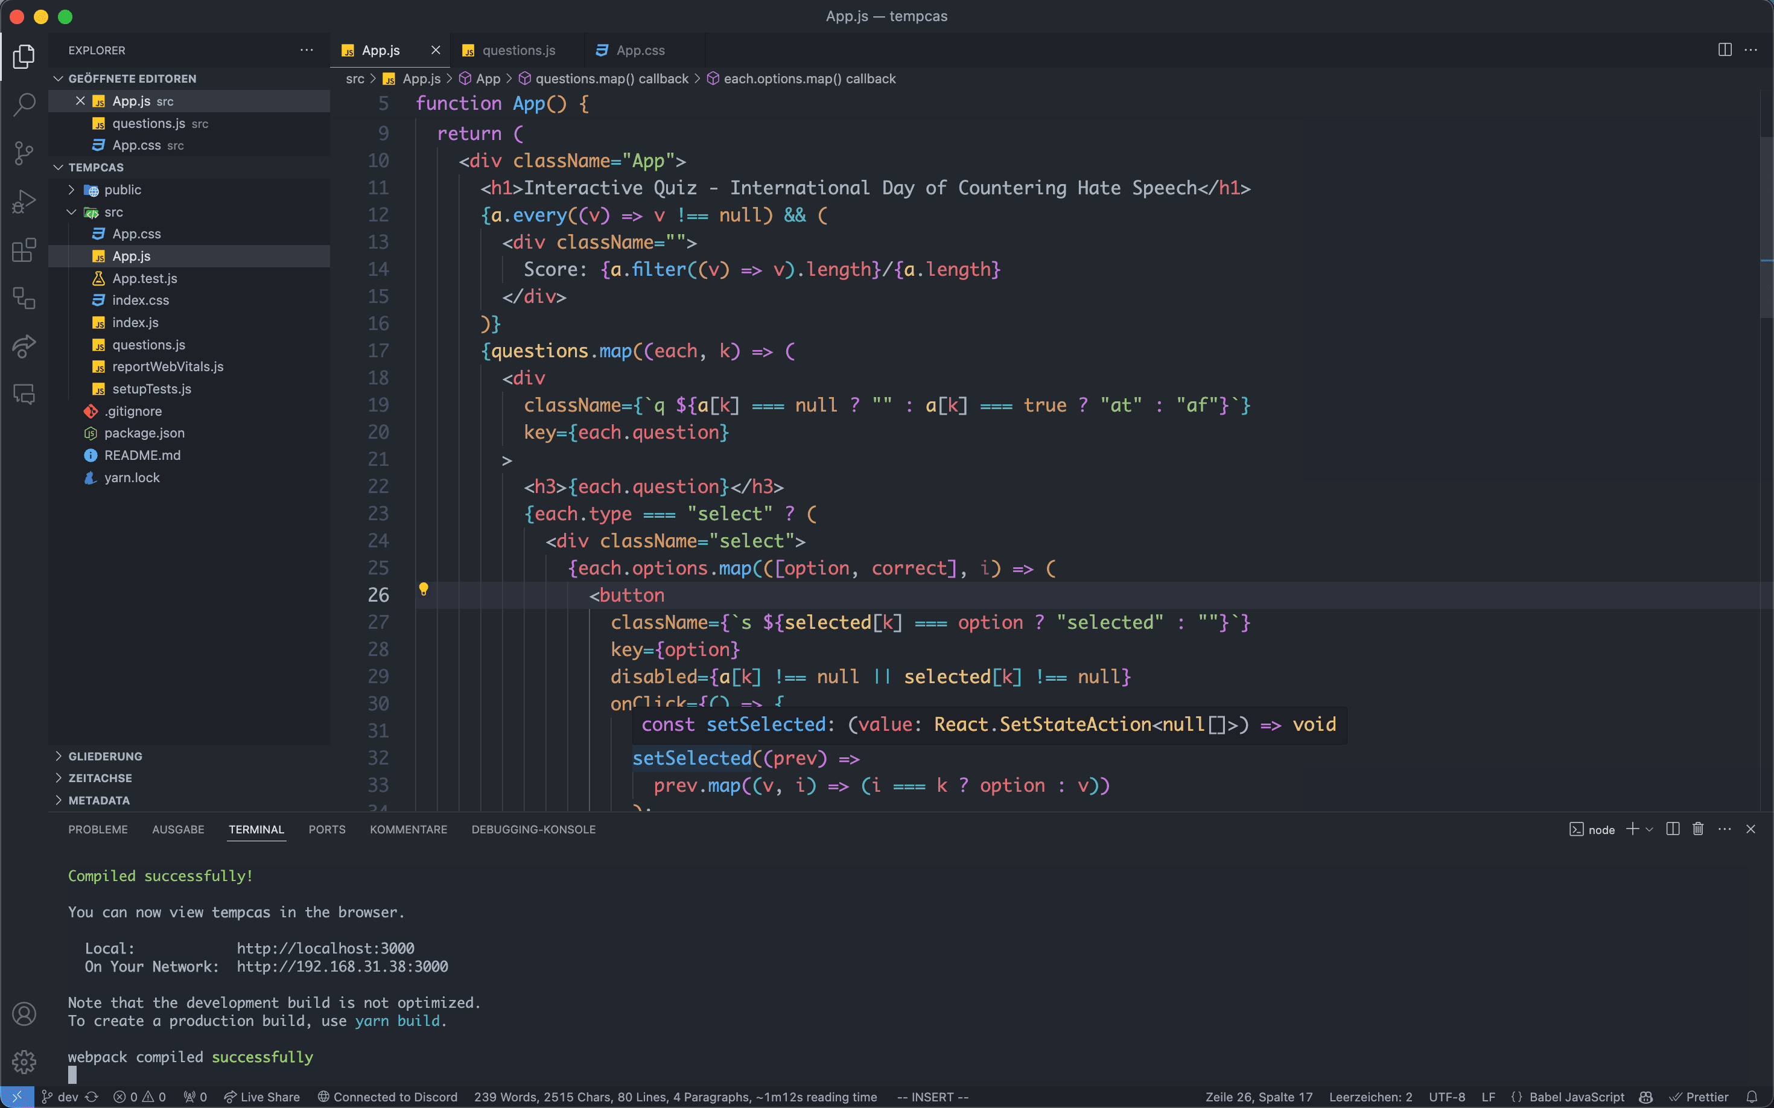Click the editor vertical scrollbar
Image resolution: width=1774 pixels, height=1108 pixels.
coord(1766,227)
